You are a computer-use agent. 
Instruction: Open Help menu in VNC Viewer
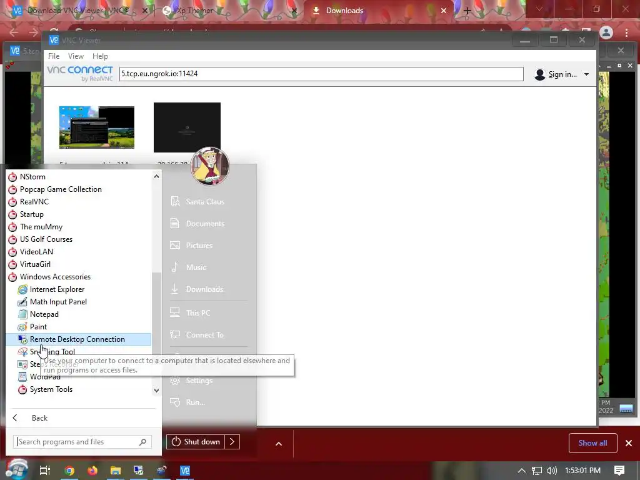click(x=100, y=56)
